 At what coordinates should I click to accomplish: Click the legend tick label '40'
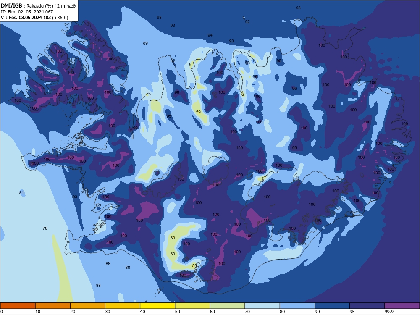coord(143,312)
